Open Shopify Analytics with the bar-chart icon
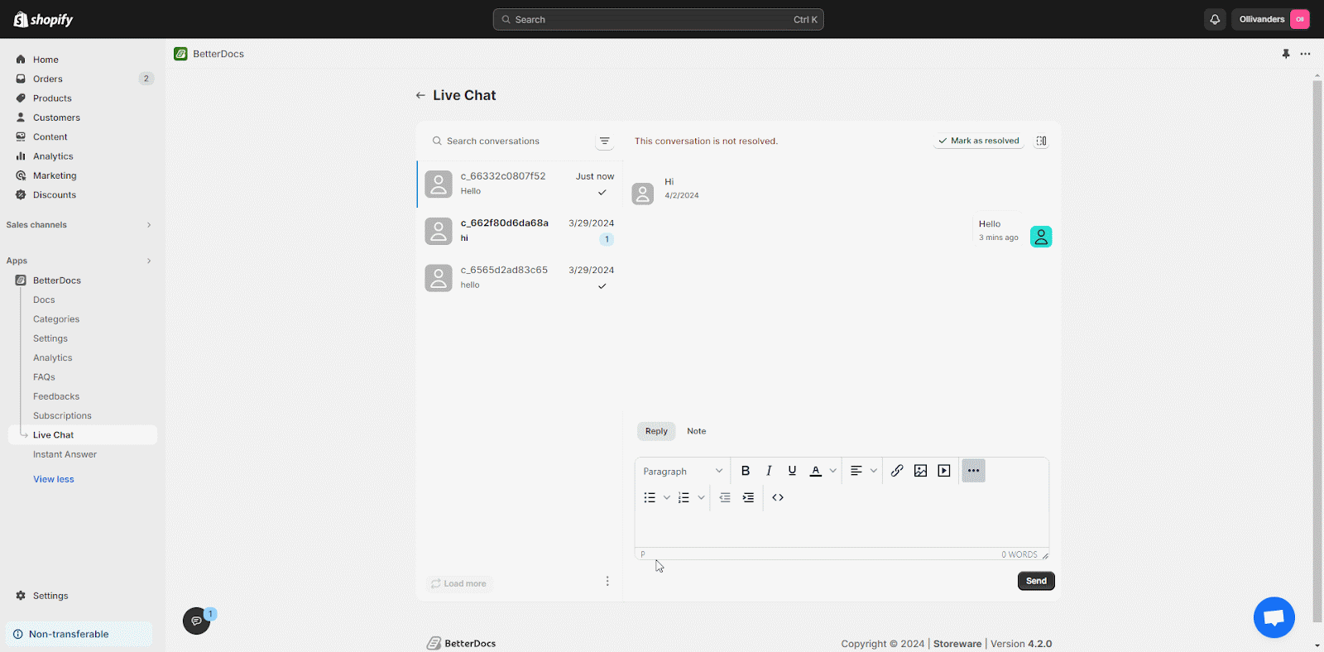 click(21, 156)
